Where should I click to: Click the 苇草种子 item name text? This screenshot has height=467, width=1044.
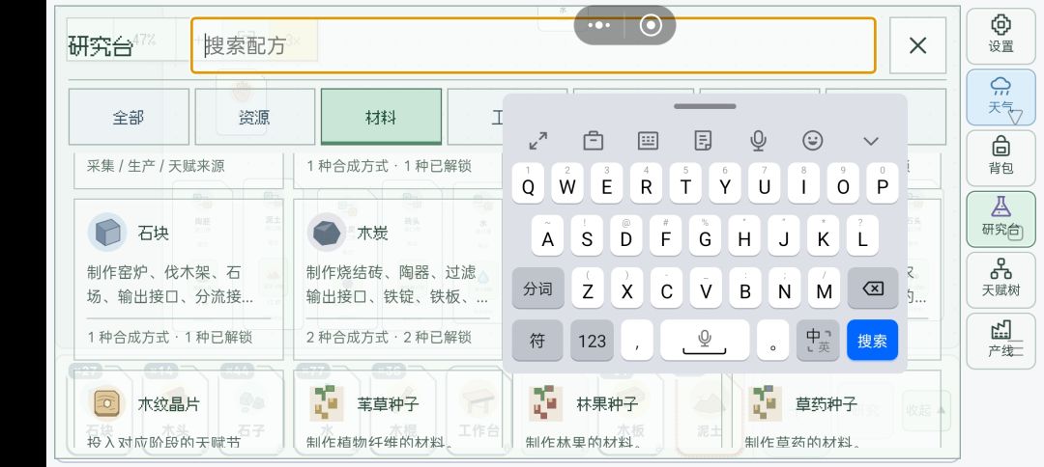point(389,404)
